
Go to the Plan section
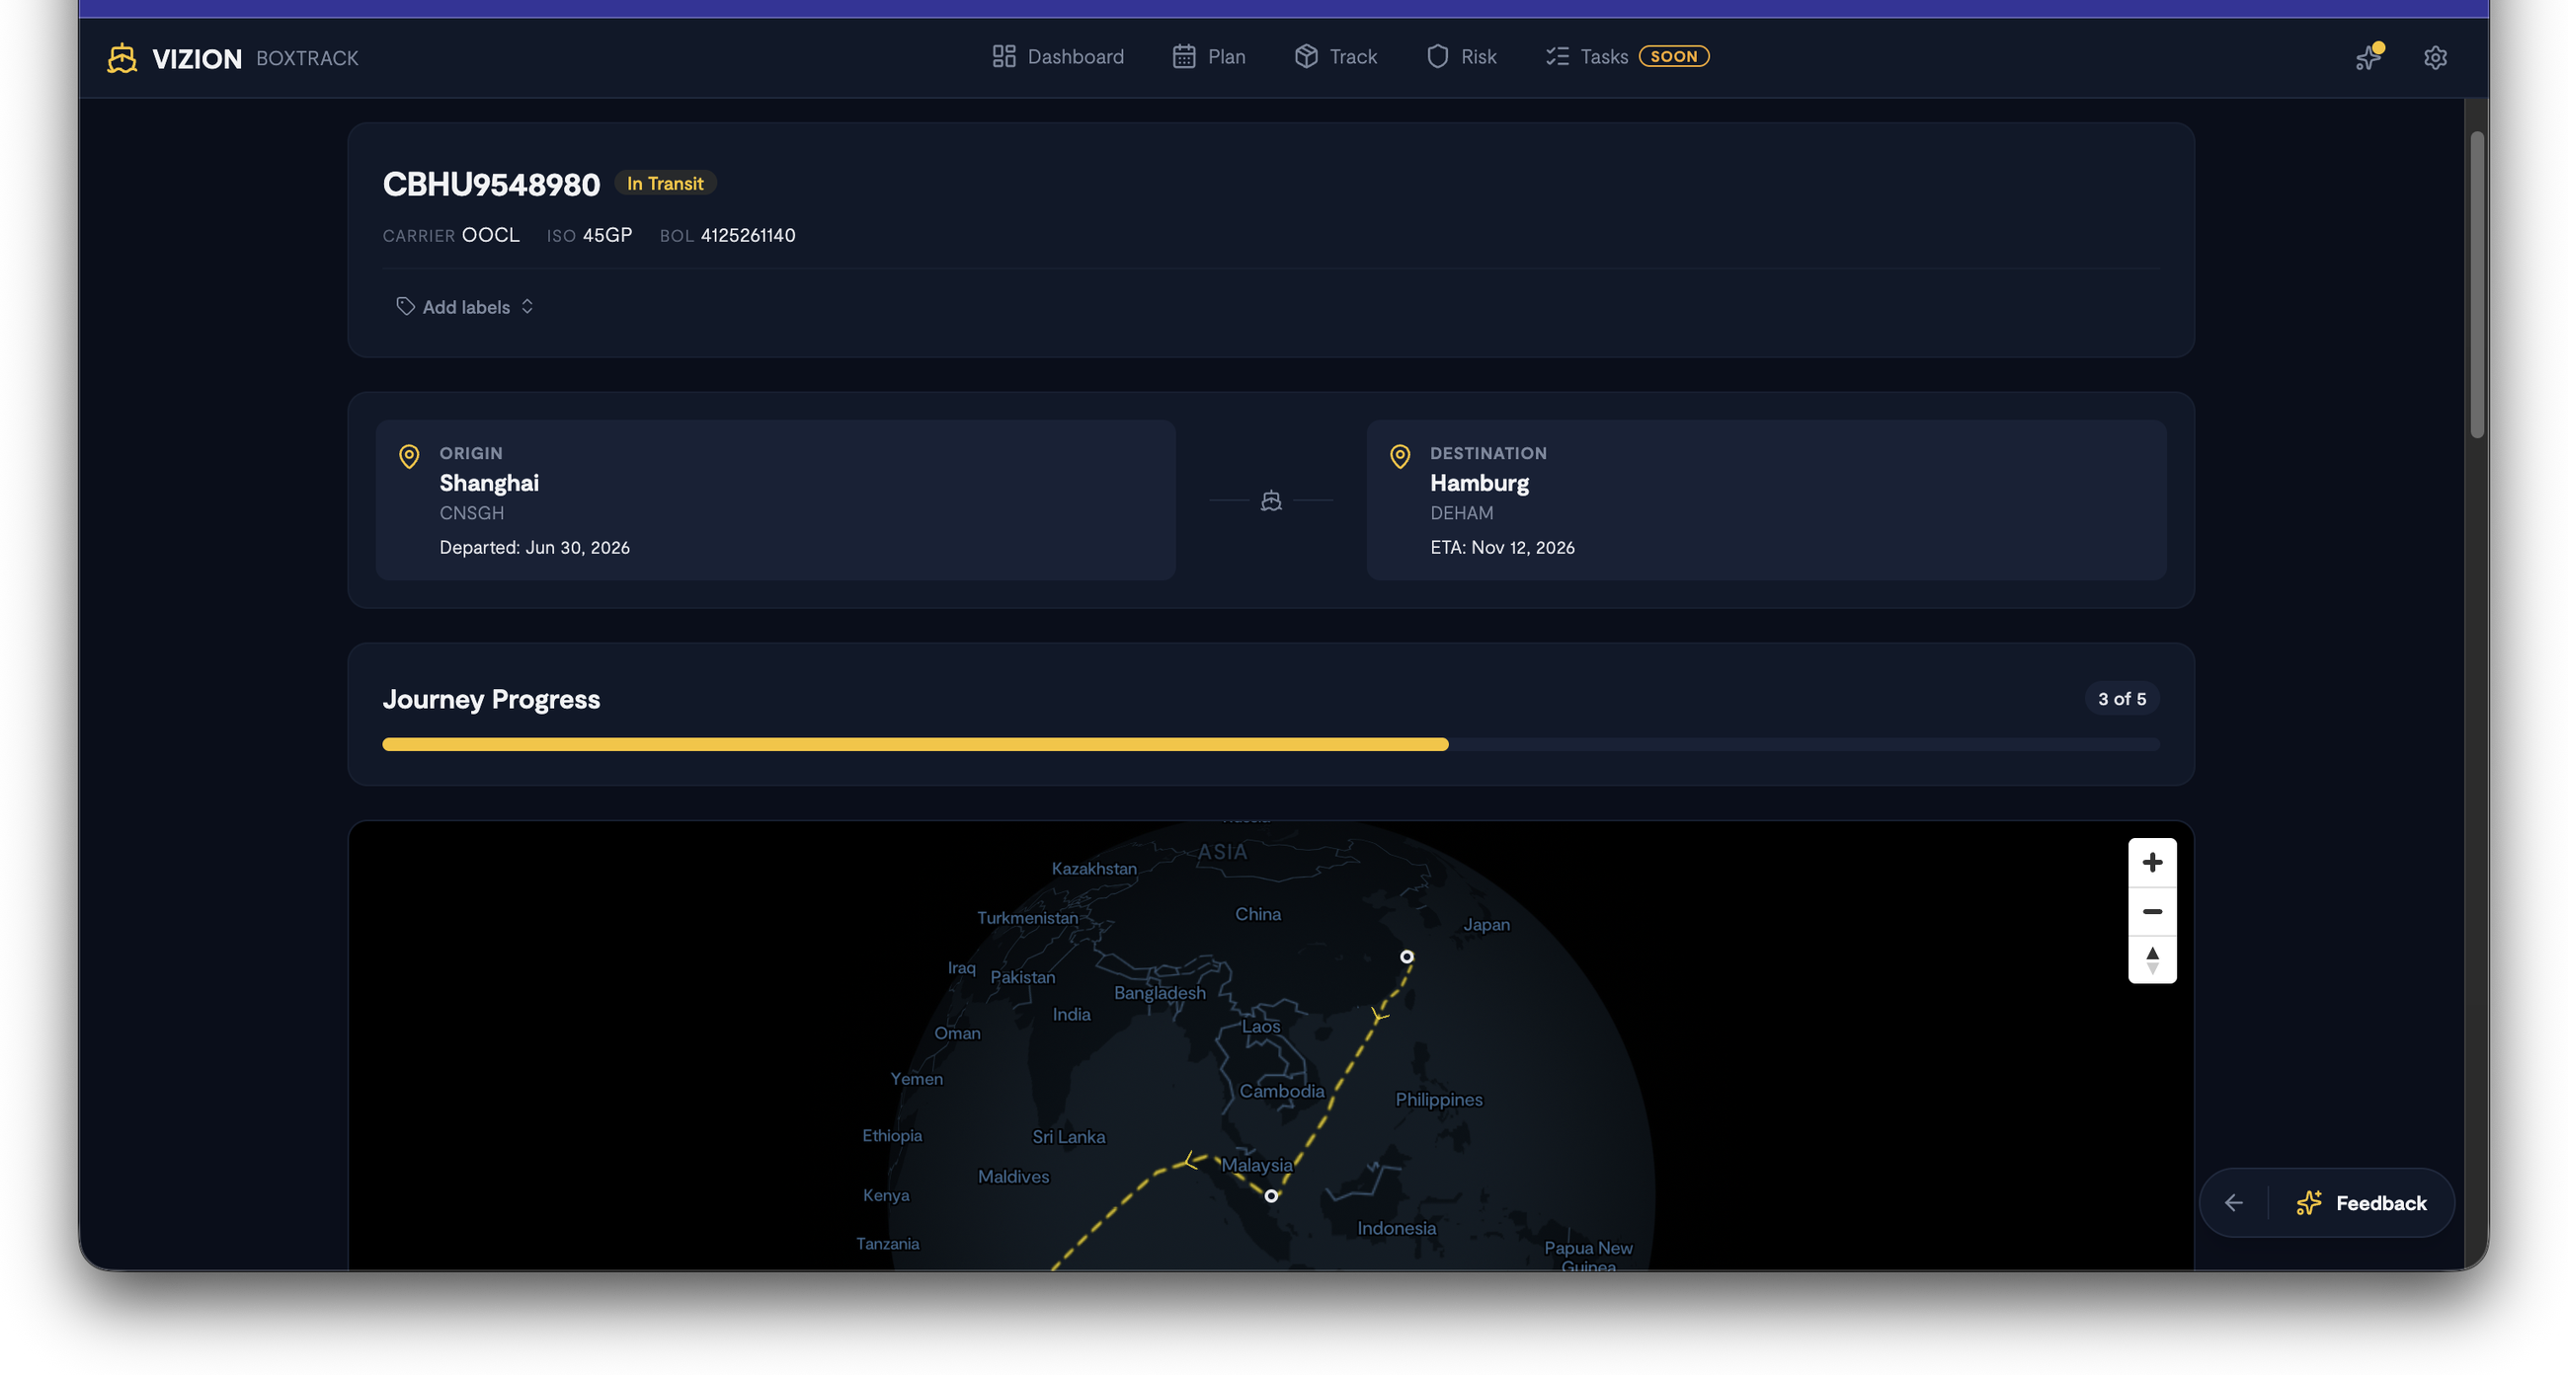[1208, 57]
